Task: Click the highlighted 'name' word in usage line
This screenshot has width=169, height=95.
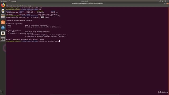Action: tap(42, 17)
